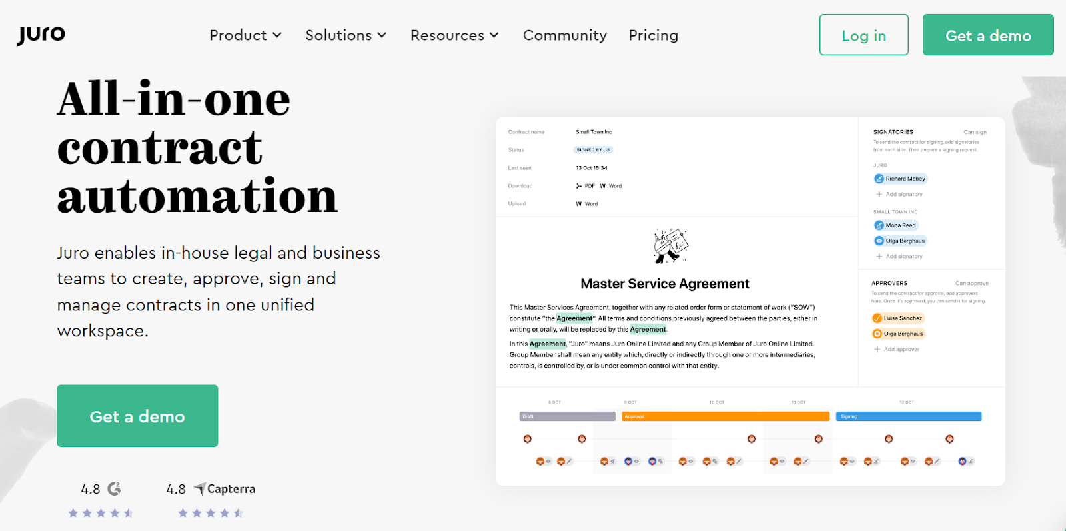Select the orange Approval phase bar
Viewport: 1066px width, 531px height.
point(726,416)
